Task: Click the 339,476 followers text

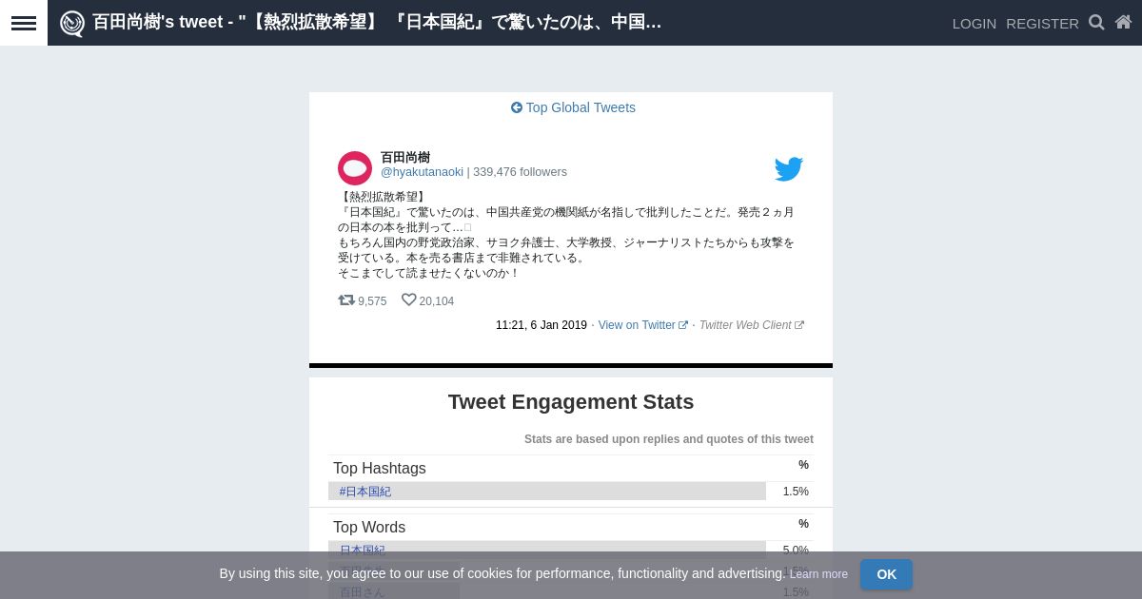Action: tap(520, 172)
